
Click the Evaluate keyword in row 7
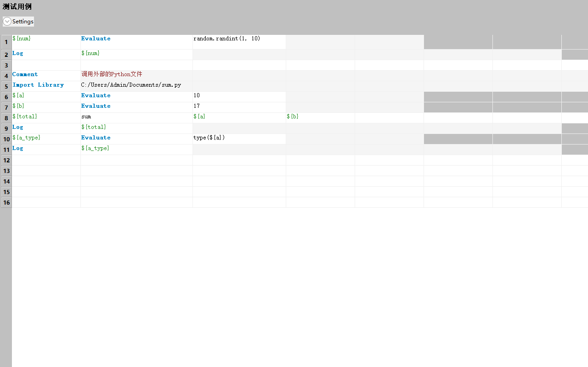pos(136,107)
